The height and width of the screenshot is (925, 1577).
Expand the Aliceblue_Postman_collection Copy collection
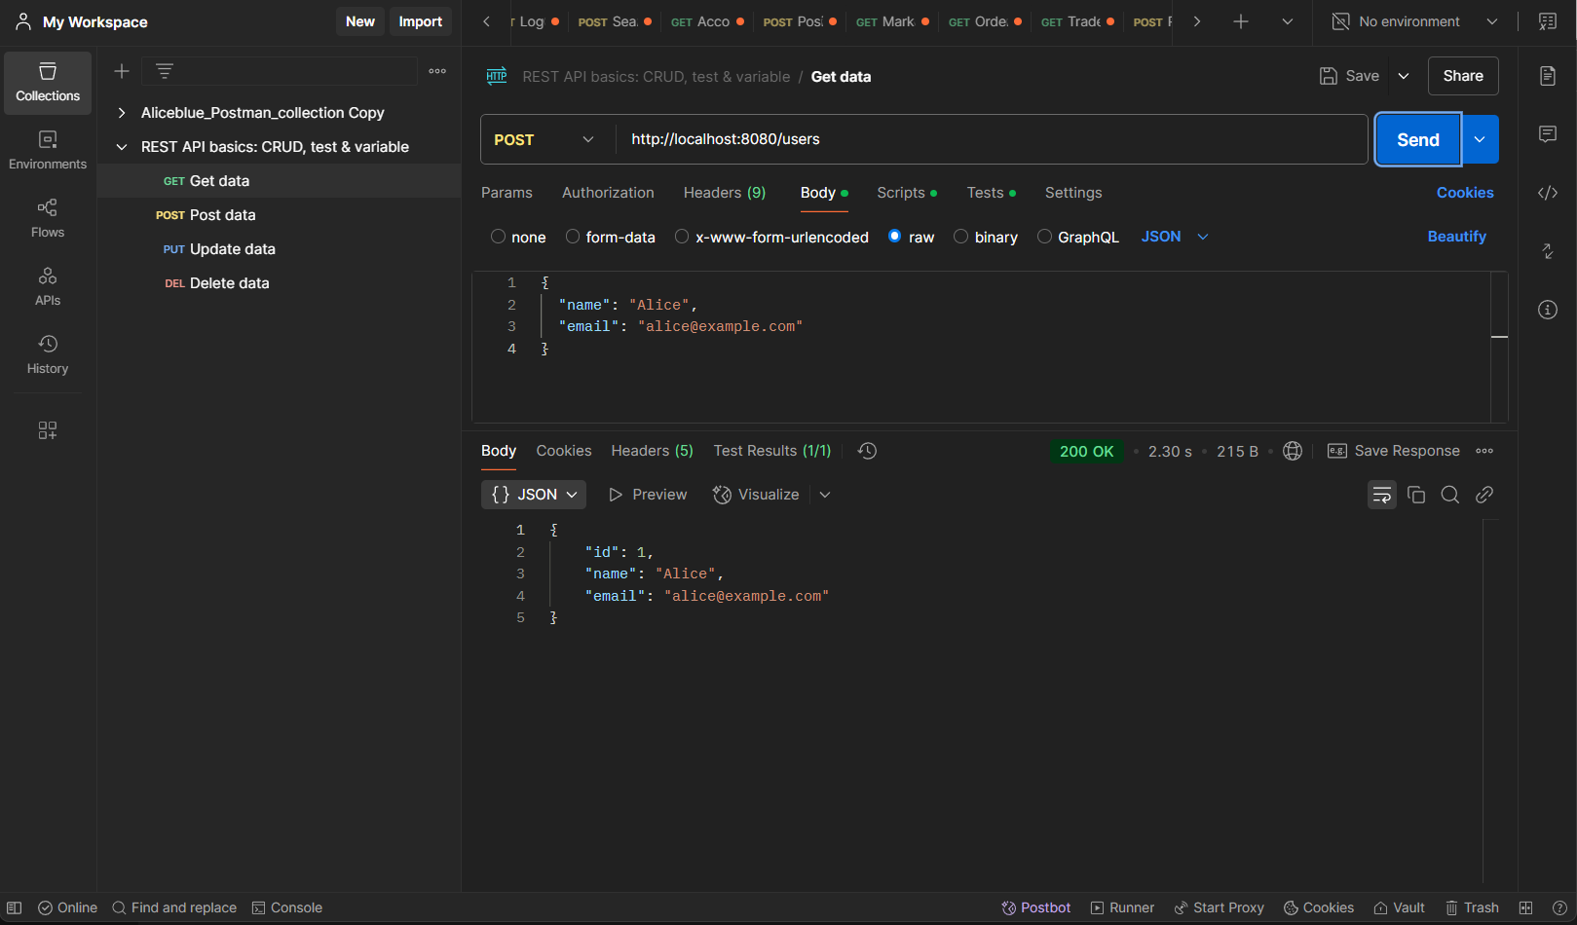point(122,113)
